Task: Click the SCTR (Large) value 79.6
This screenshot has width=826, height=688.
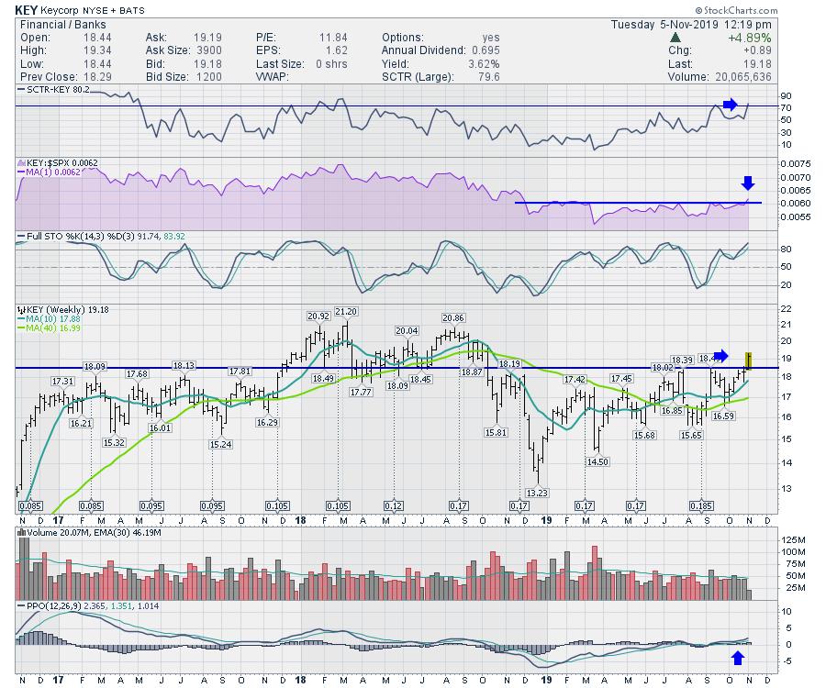Action: click(489, 77)
